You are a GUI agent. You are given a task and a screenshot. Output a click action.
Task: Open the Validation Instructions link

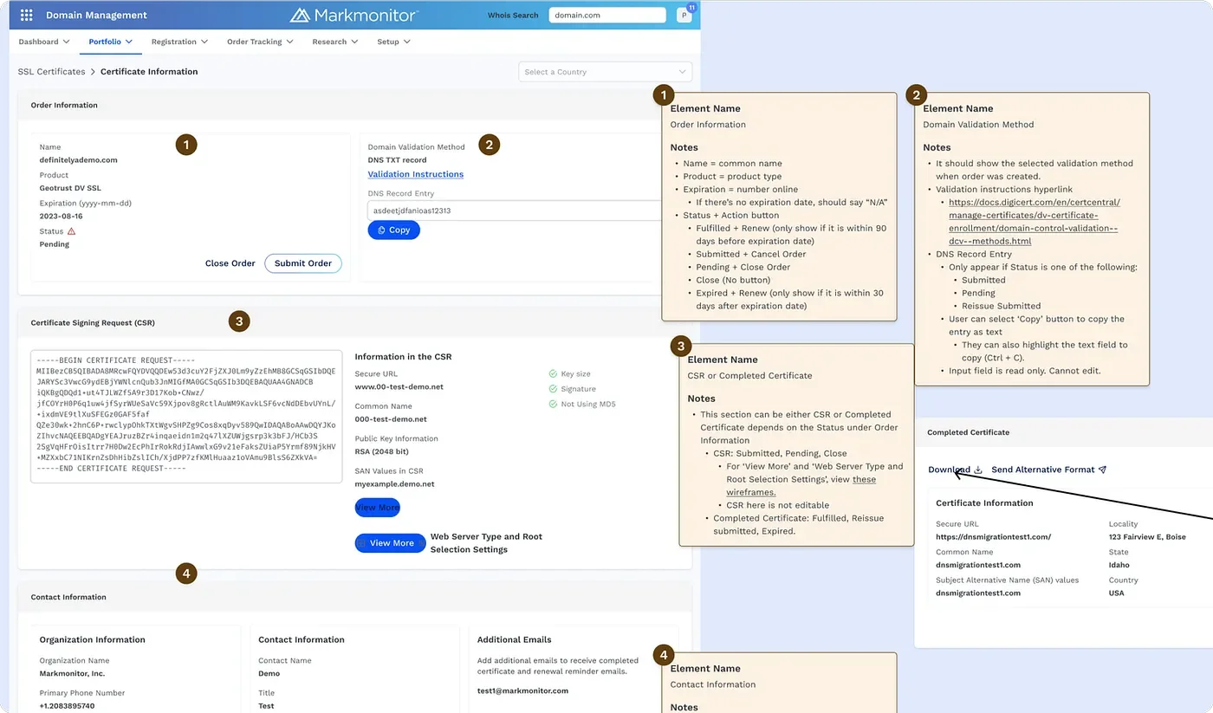point(416,174)
